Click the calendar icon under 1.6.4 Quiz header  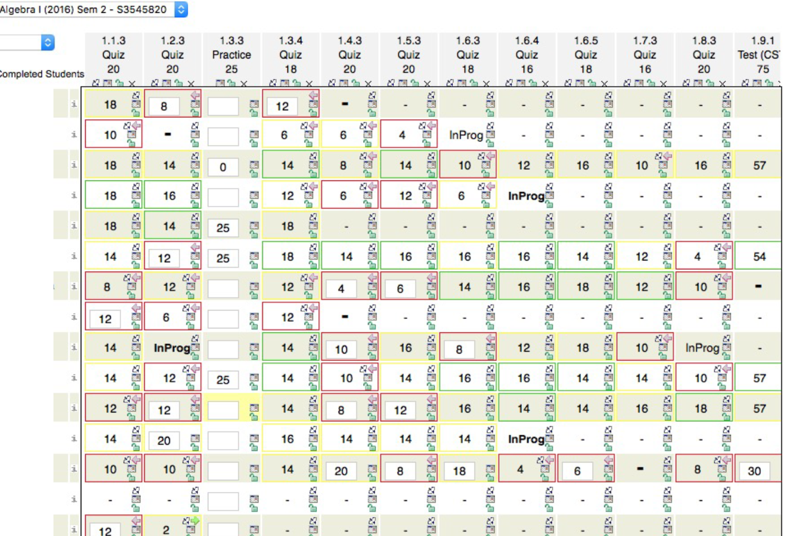pyautogui.click(x=521, y=83)
